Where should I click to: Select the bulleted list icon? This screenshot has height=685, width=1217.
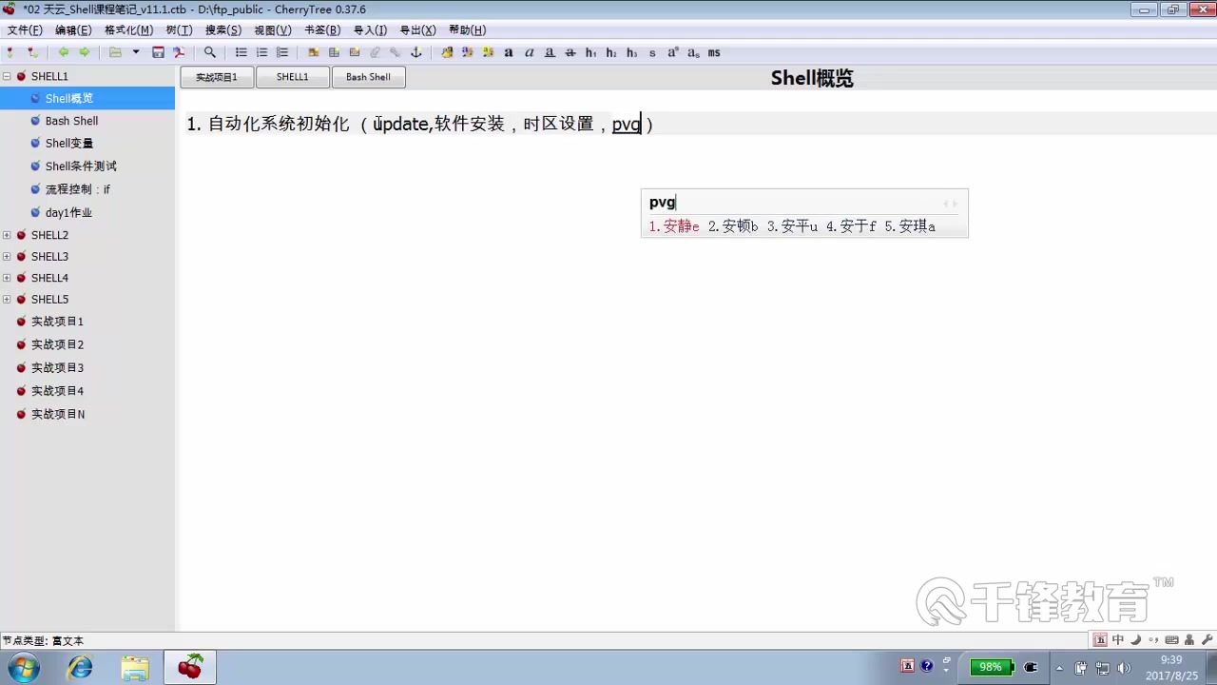tap(241, 52)
